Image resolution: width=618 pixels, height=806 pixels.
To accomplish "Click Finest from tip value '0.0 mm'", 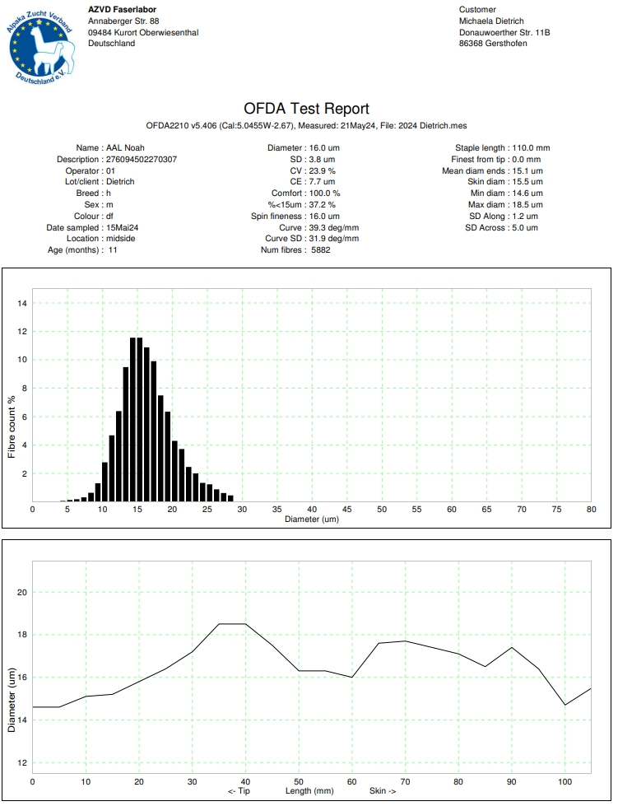I will [527, 160].
